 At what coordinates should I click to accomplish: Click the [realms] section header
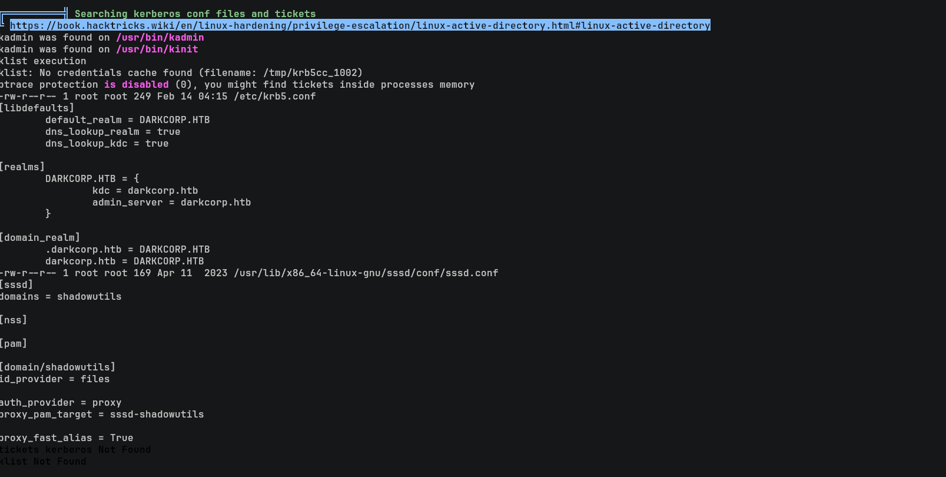[x=22, y=167]
